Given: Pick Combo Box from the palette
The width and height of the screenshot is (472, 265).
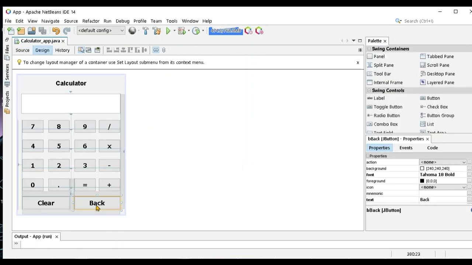Looking at the screenshot, I should point(382,124).
